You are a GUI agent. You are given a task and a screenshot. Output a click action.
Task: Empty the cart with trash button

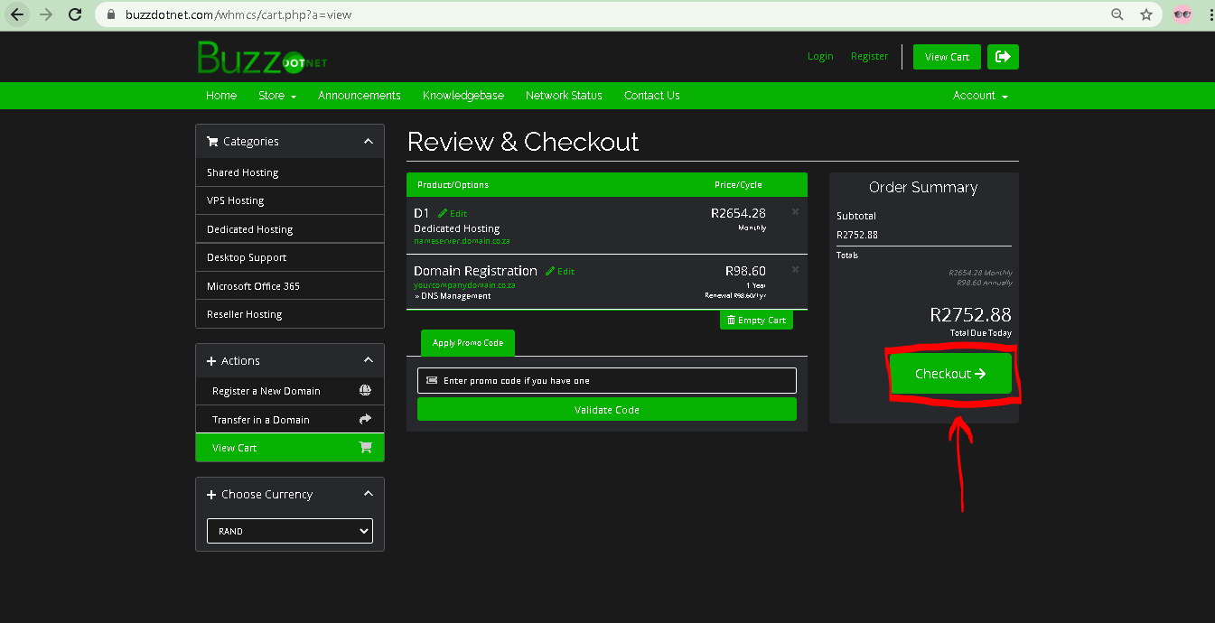pyautogui.click(x=756, y=321)
